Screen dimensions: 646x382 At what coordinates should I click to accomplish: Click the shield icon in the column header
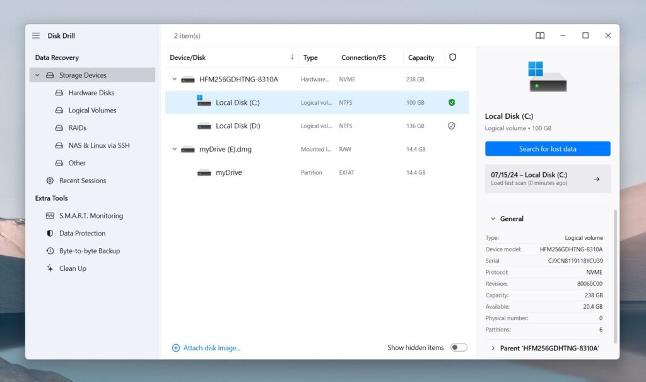point(452,57)
